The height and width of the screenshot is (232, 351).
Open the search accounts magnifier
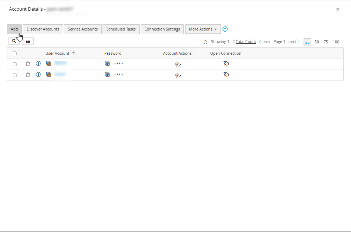point(14,41)
